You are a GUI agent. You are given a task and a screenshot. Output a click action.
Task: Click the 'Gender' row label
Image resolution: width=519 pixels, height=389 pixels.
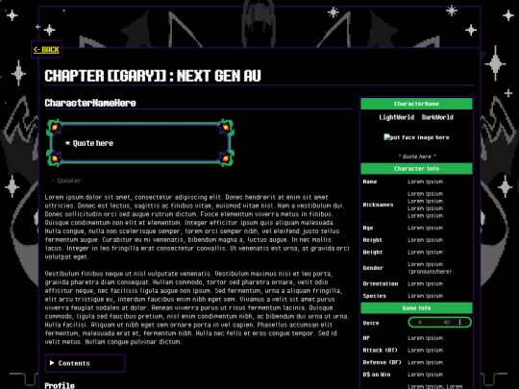pos(373,268)
